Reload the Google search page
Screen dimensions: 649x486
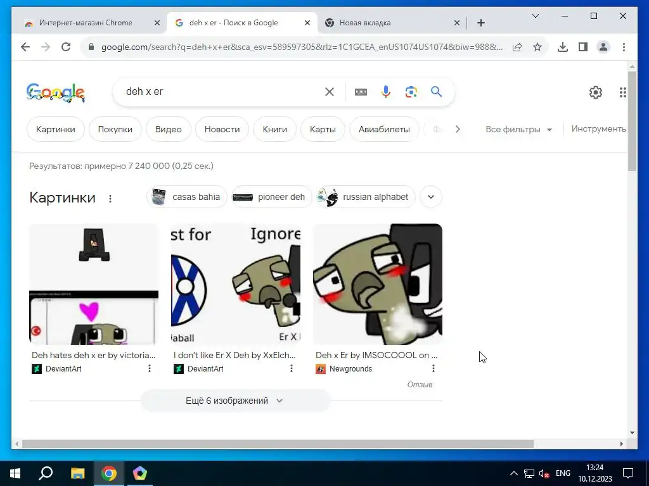pyautogui.click(x=66, y=47)
